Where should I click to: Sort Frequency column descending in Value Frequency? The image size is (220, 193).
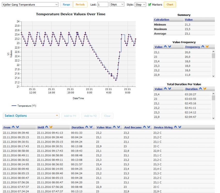point(207,47)
